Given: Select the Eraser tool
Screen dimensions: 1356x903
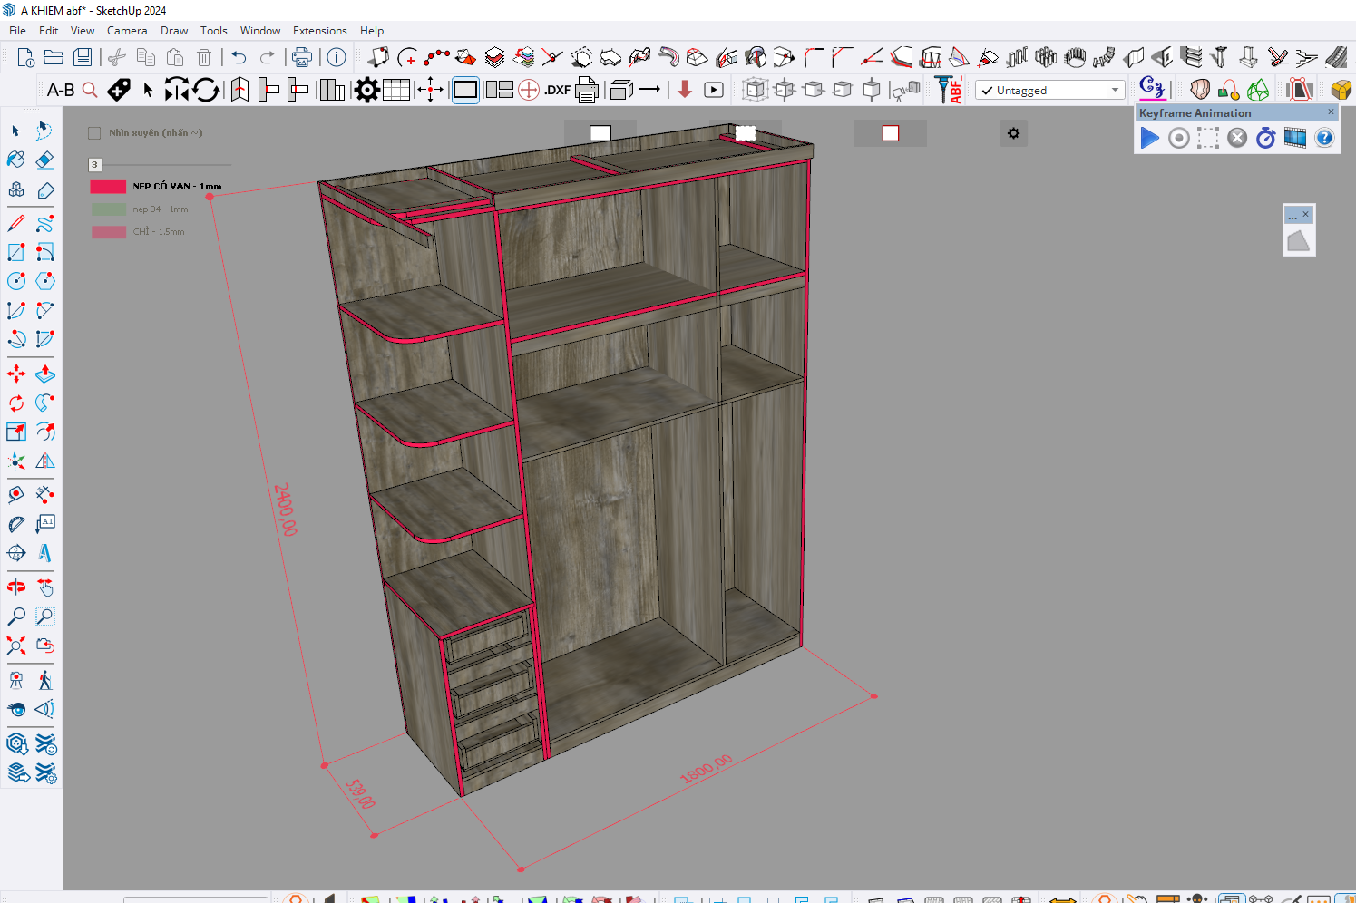Looking at the screenshot, I should 44,160.
